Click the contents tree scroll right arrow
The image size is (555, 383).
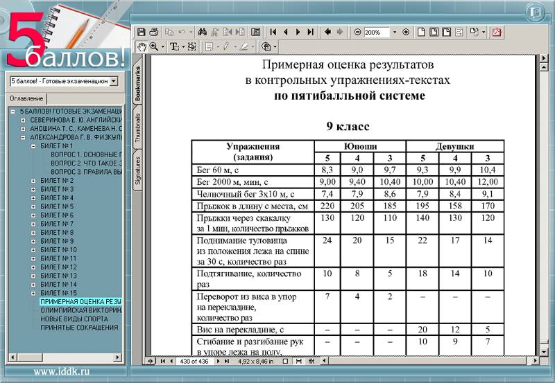[x=117, y=357]
